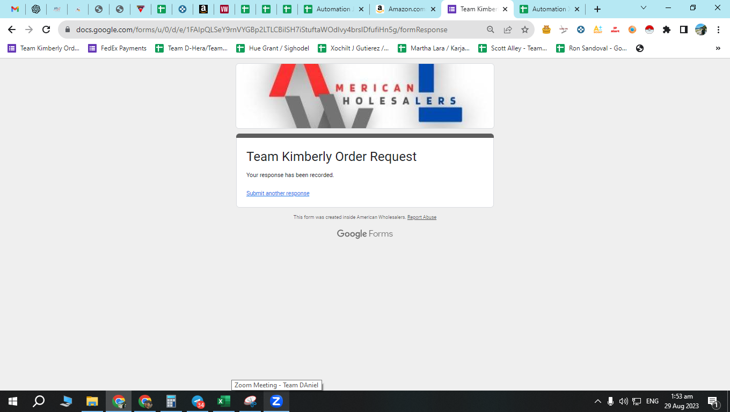Open the Calculator from taskbar
Image resolution: width=730 pixels, height=412 pixels.
tap(171, 401)
